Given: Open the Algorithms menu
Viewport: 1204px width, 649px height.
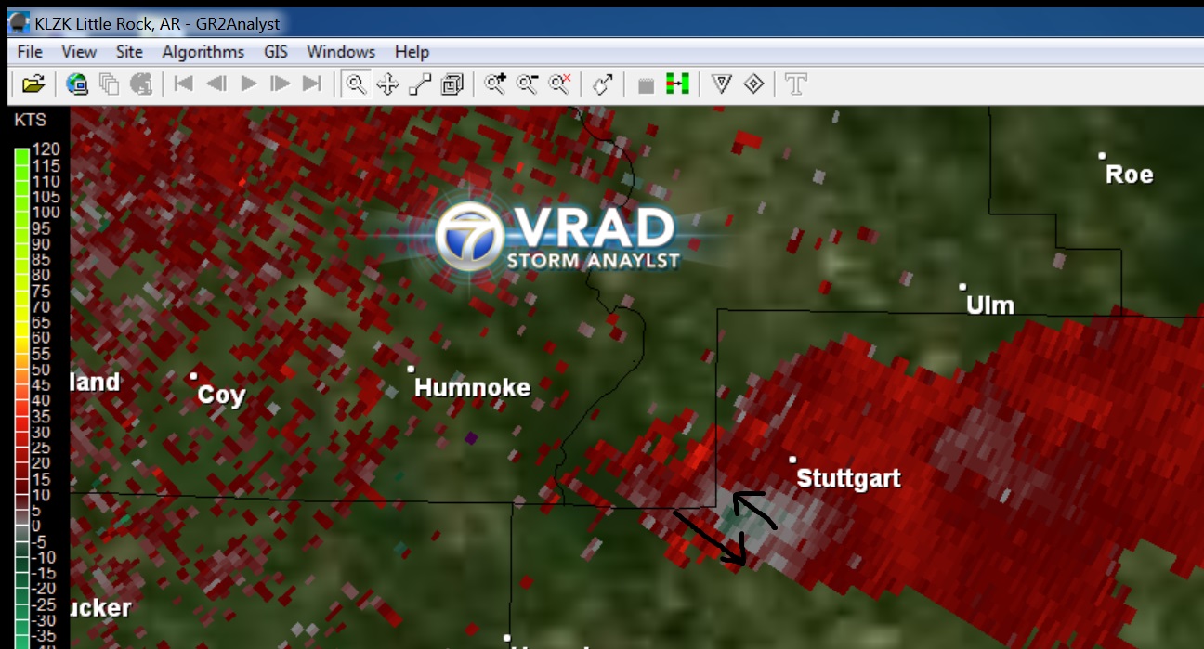Looking at the screenshot, I should [203, 52].
